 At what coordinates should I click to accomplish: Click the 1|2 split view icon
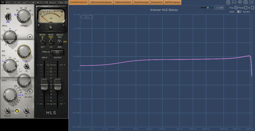coord(251,2)
